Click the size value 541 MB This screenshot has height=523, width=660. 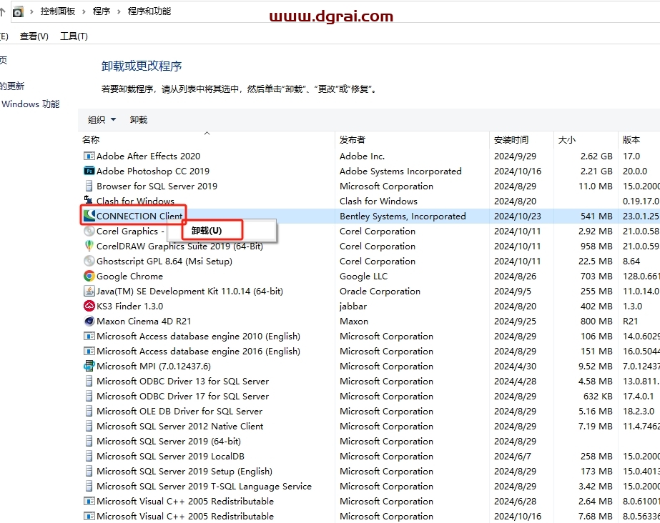(596, 216)
